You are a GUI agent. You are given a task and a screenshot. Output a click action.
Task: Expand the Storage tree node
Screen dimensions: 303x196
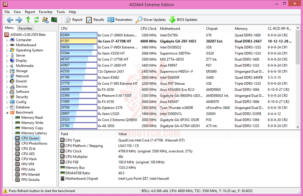(7, 71)
